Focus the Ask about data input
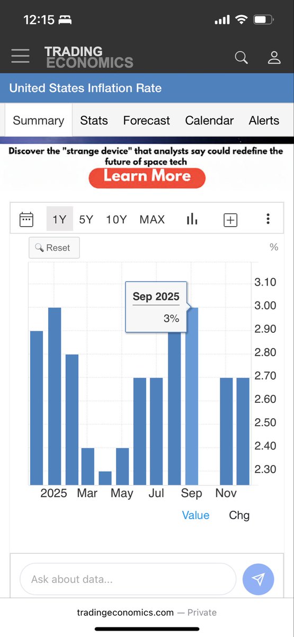Viewport: 294px width, 637px height. (128, 579)
